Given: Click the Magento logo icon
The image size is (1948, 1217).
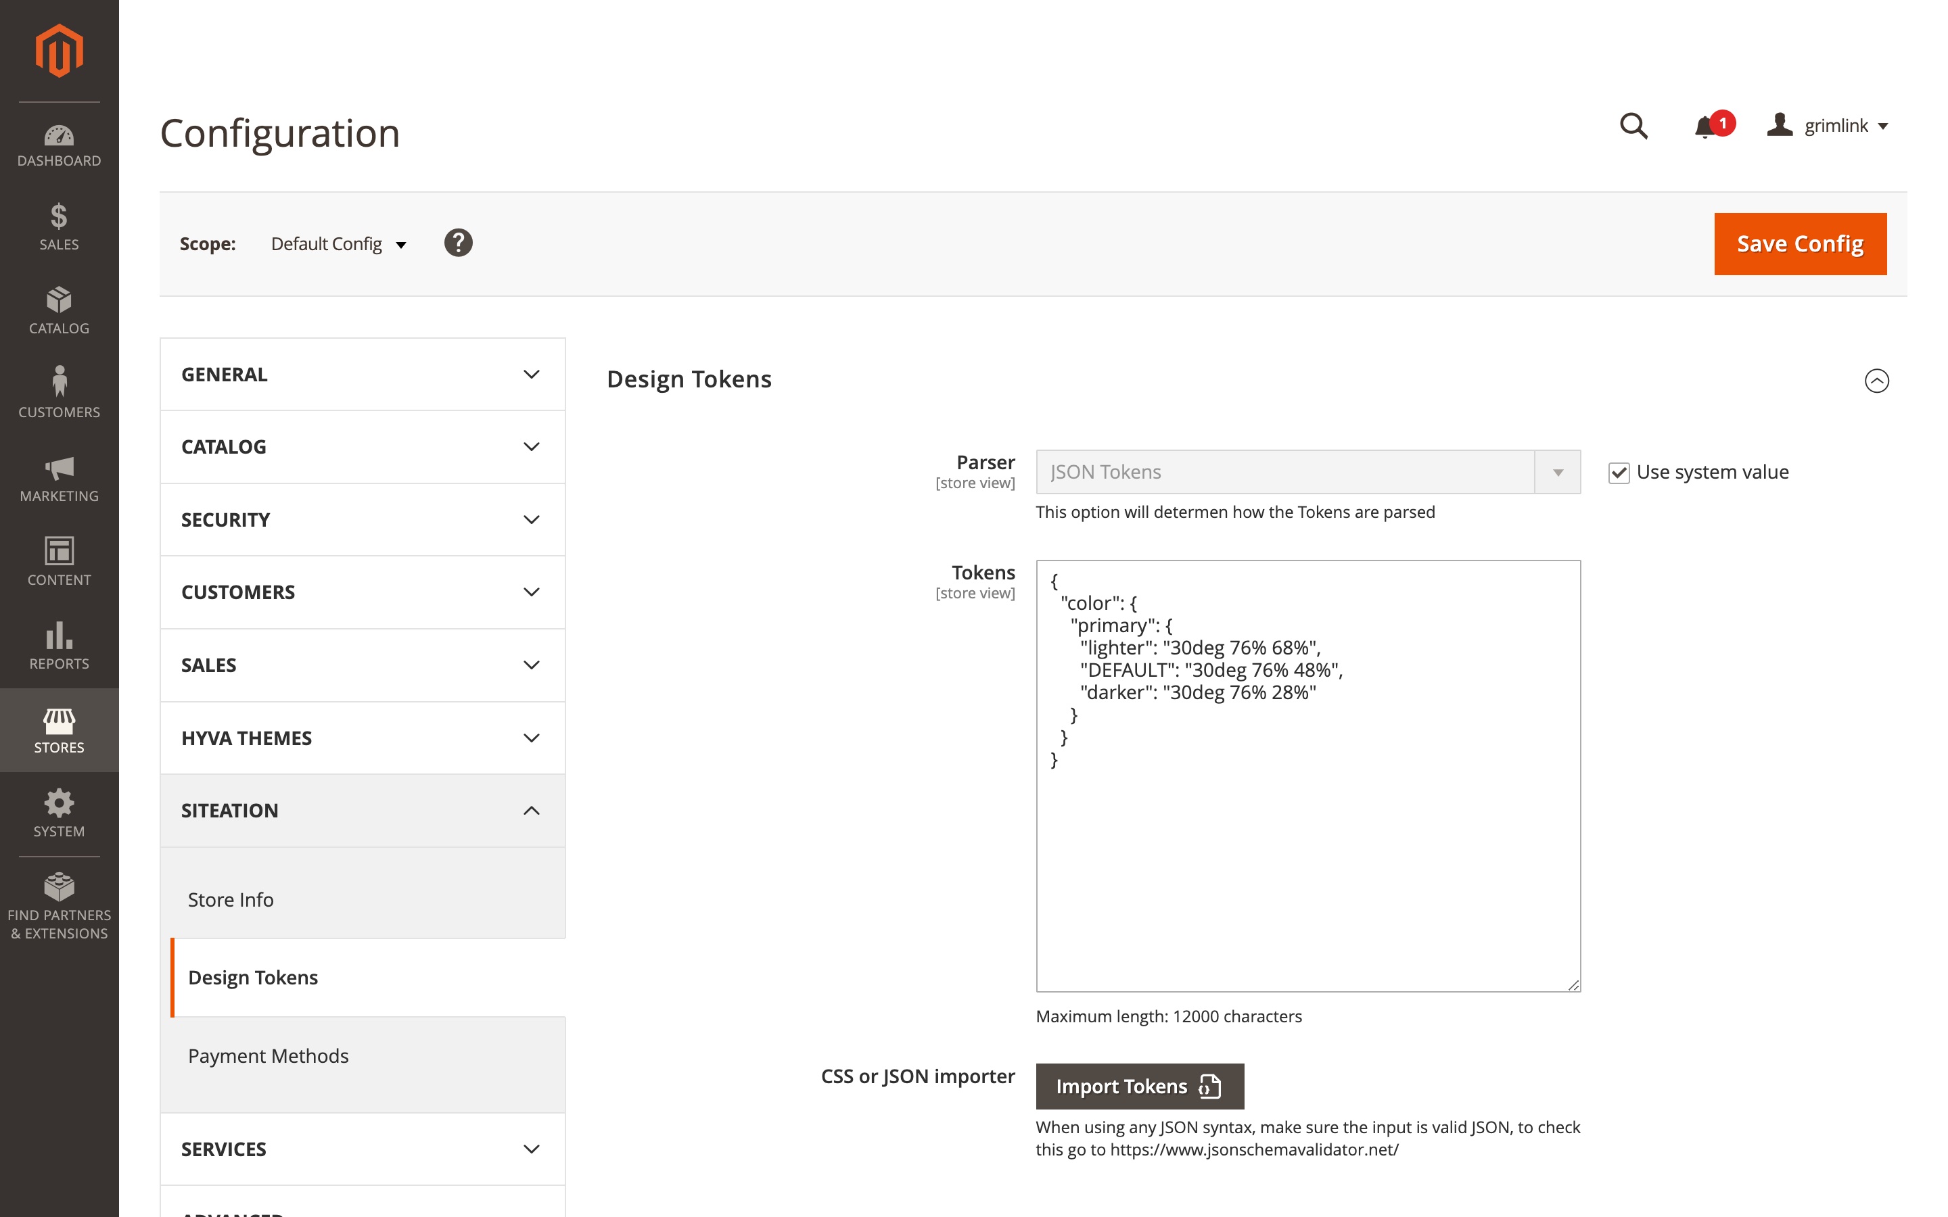Looking at the screenshot, I should coord(59,51).
